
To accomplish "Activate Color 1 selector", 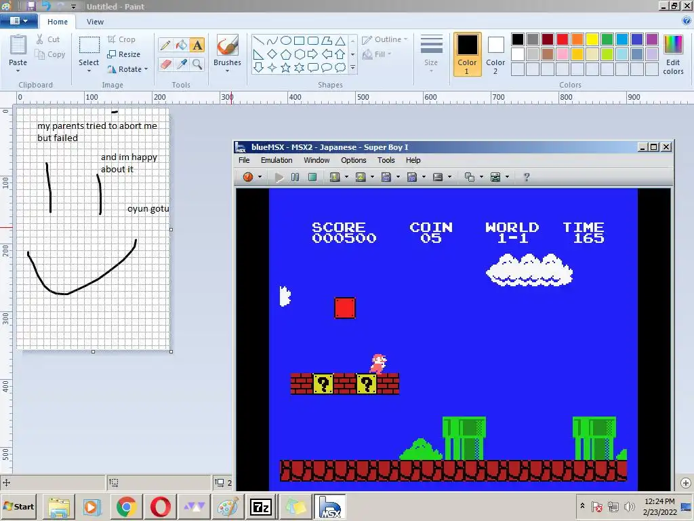I will [x=467, y=54].
